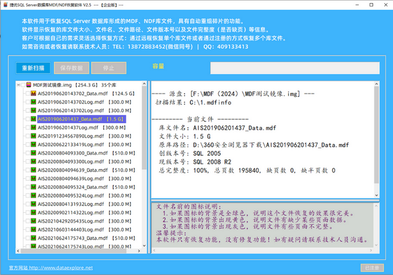Click the disk image icon of MDF测试镜像.img
The image size is (393, 275).
29,85
